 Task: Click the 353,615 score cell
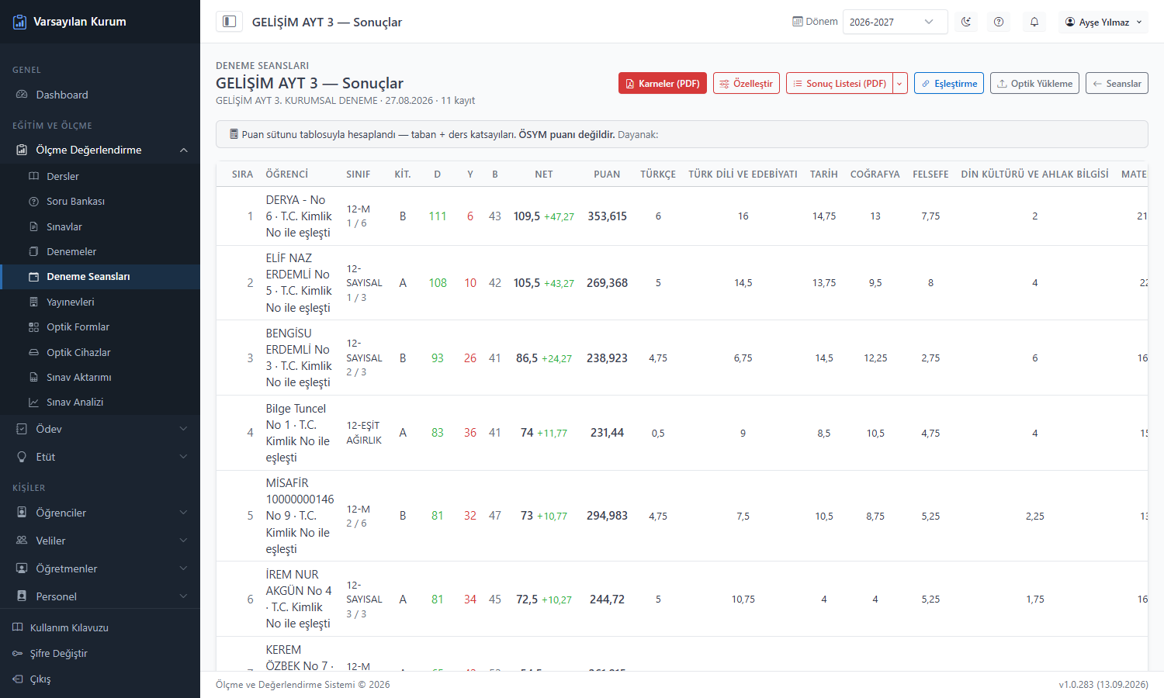click(x=607, y=216)
